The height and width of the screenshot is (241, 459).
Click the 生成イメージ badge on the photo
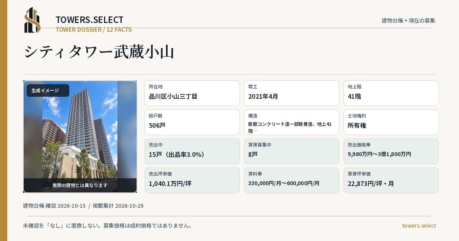point(48,90)
